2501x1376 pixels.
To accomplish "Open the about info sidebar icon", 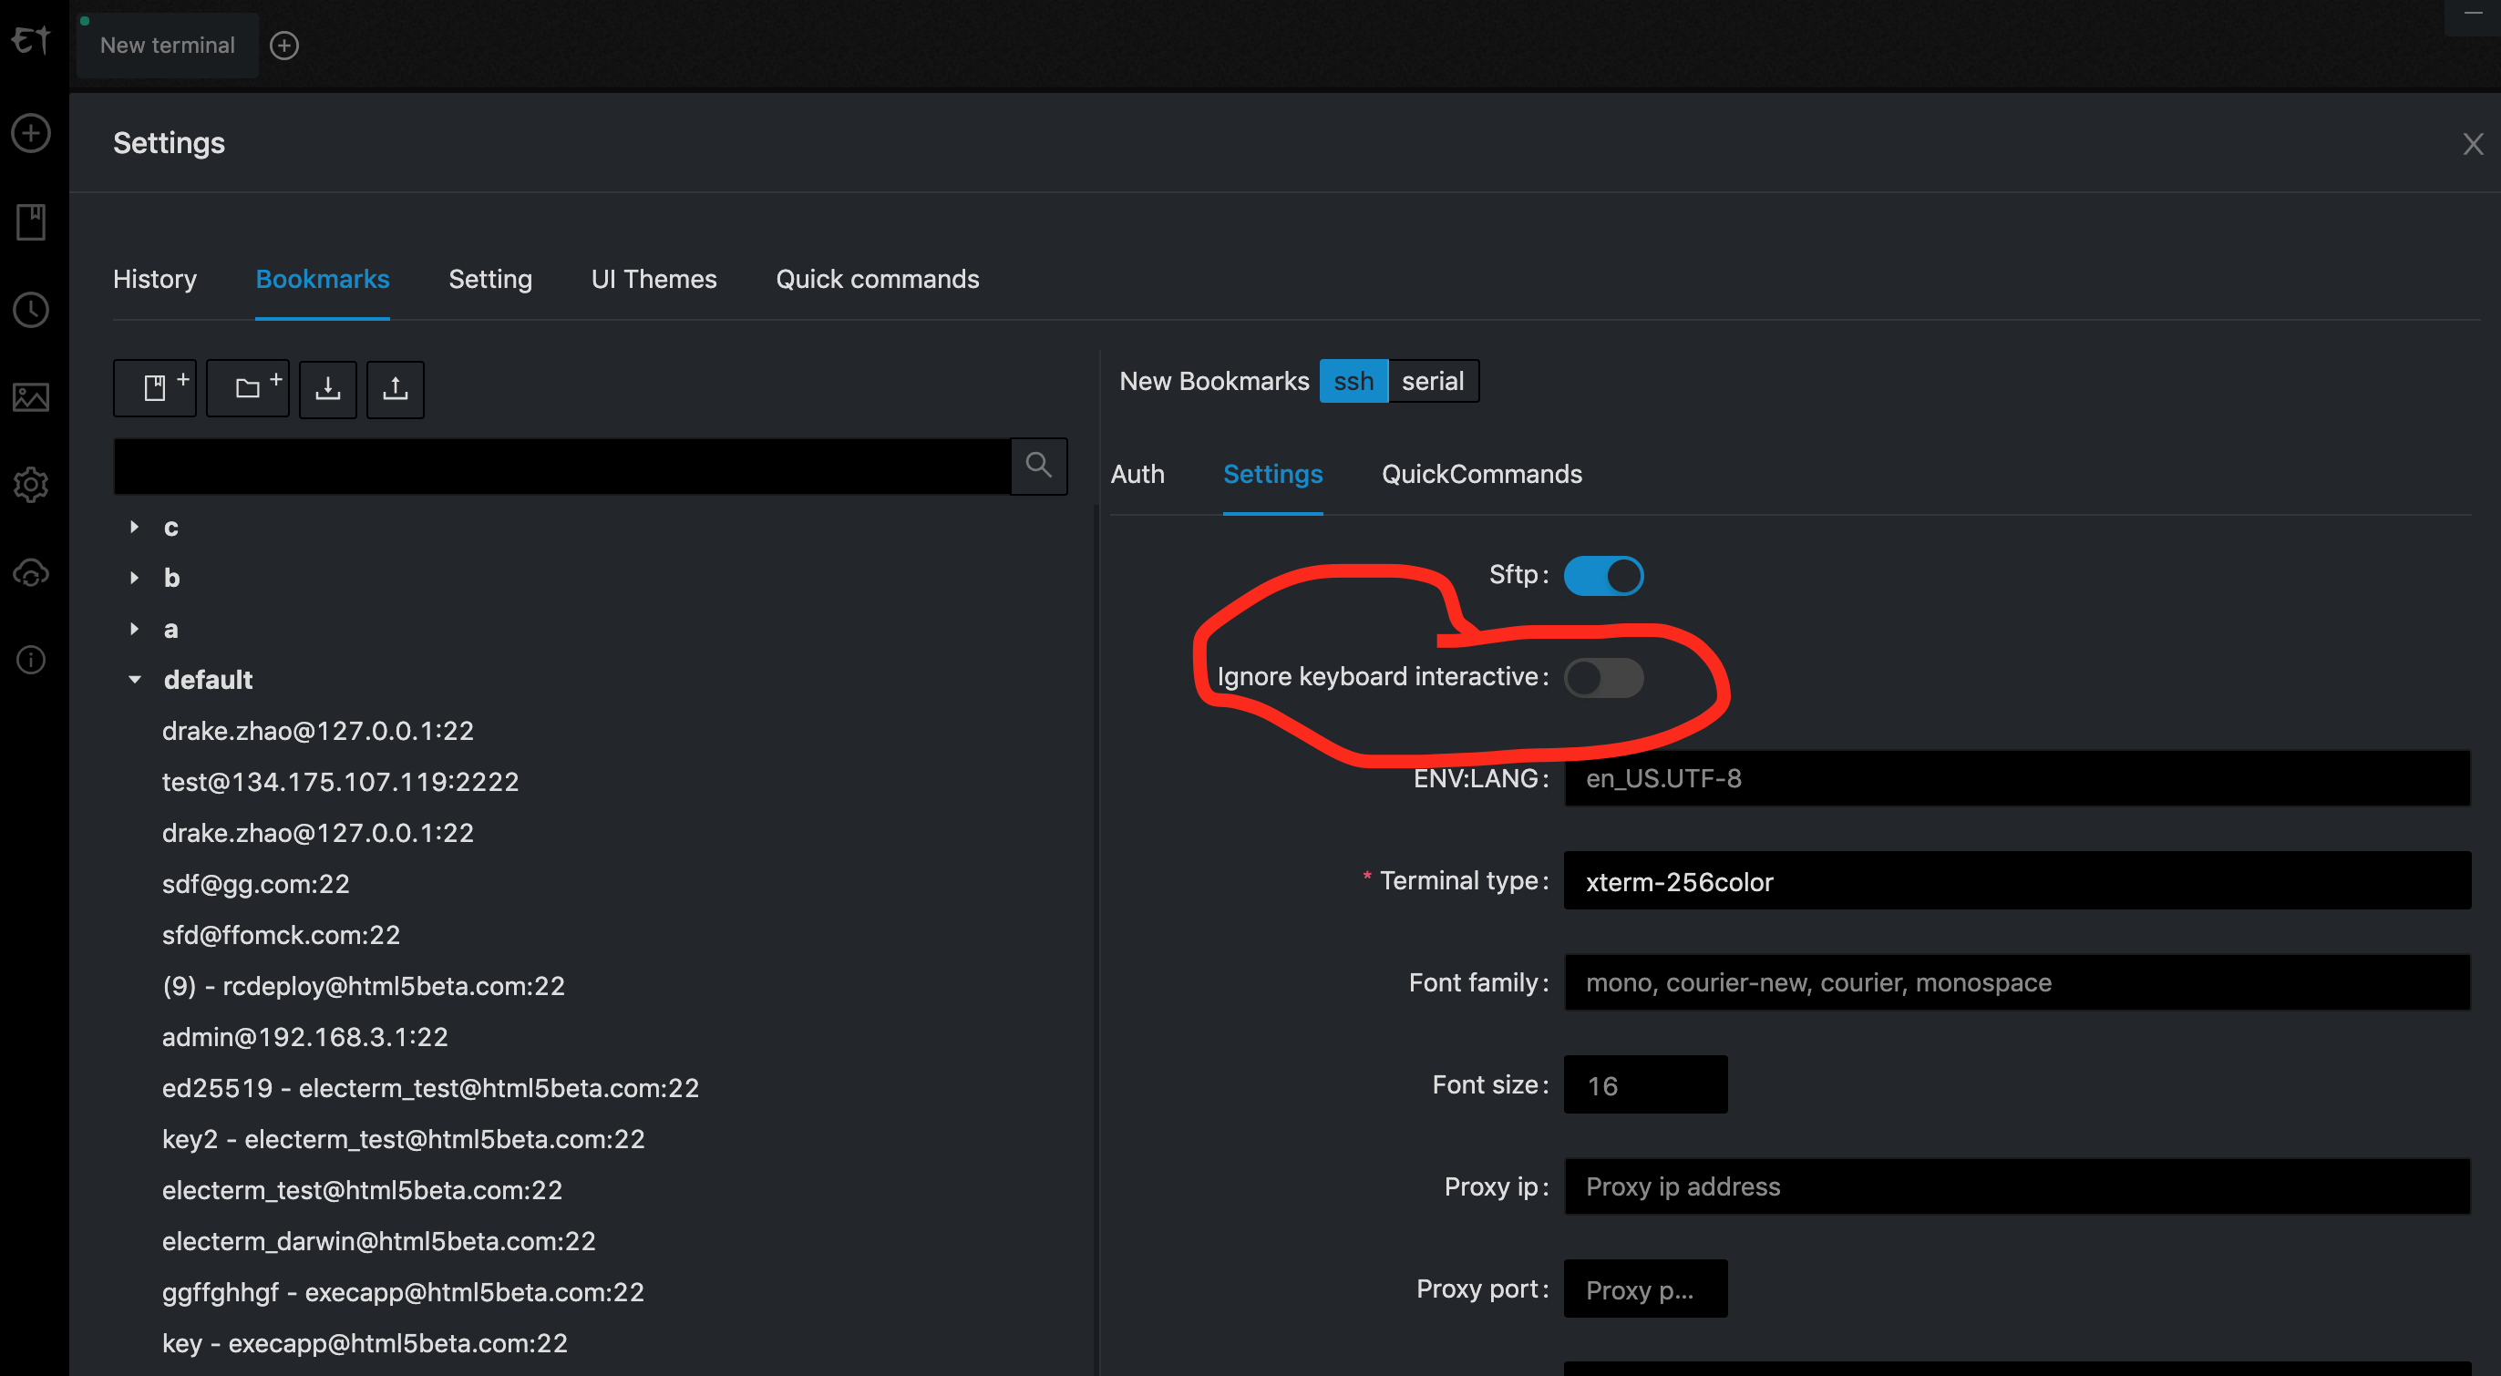I will coord(31,660).
